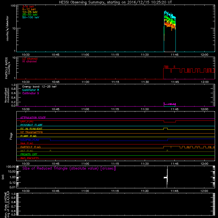
Task: Select the red 3-6 keV legend label
Action: 28,7
